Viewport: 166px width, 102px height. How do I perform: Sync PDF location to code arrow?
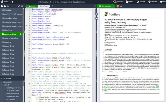pyautogui.click(x=96, y=18)
